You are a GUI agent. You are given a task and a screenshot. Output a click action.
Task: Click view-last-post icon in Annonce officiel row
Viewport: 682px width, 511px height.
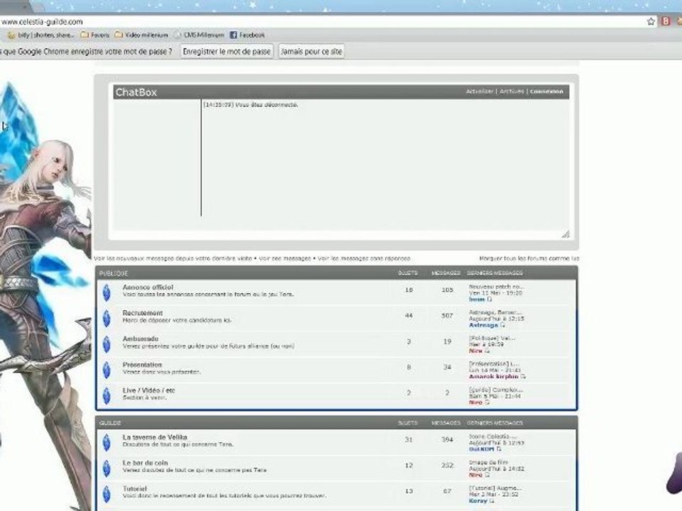coord(489,300)
